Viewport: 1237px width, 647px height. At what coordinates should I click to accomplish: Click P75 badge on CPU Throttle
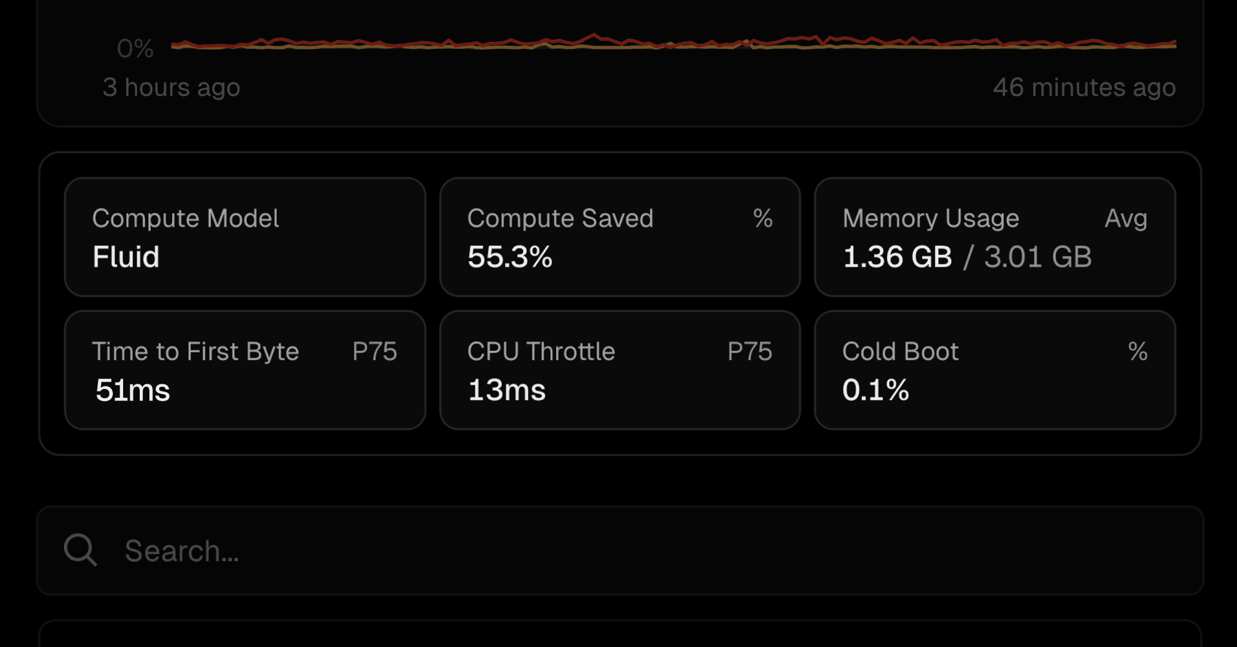pos(749,352)
